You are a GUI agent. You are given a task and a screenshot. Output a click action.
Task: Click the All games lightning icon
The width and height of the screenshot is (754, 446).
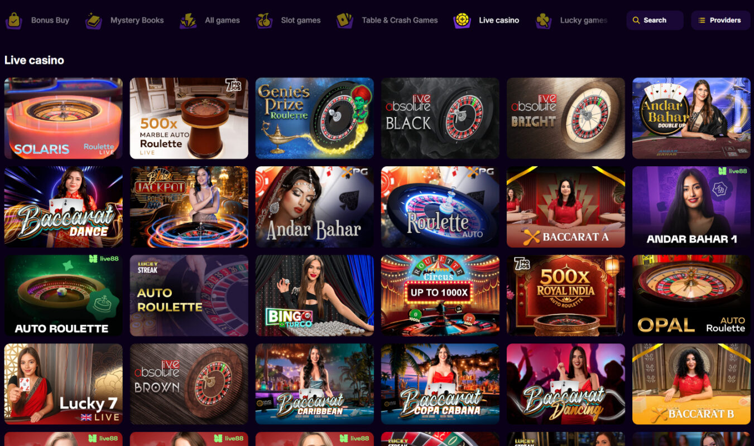pos(188,21)
